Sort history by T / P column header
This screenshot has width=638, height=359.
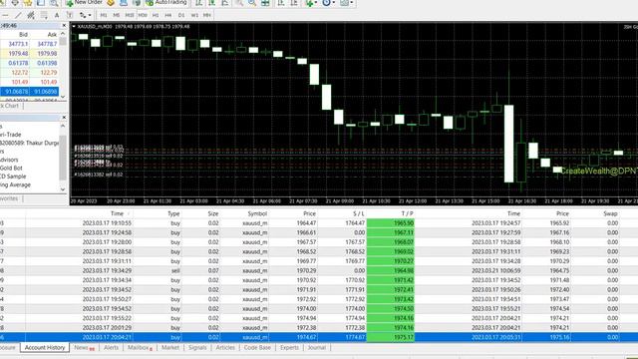pos(407,213)
